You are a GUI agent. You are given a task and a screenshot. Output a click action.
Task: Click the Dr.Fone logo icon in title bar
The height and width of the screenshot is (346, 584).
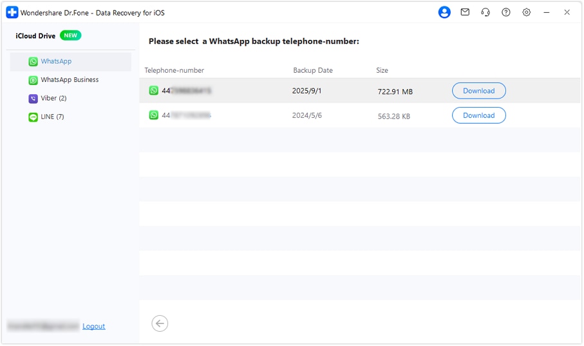[12, 12]
